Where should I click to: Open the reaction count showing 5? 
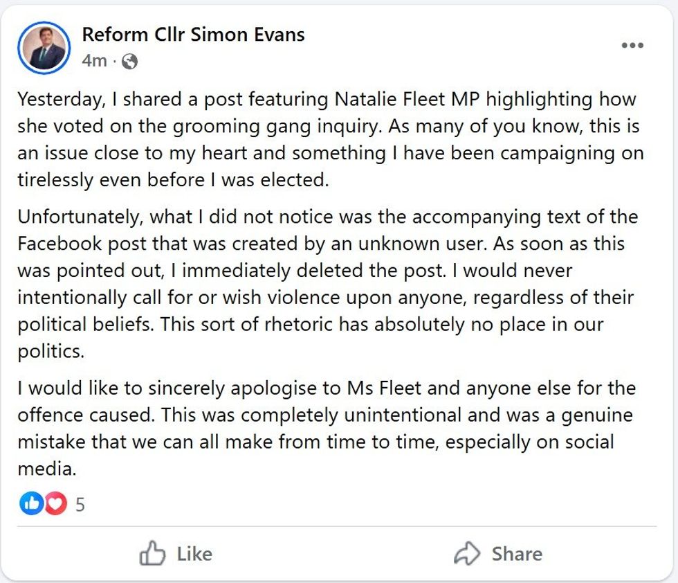80,505
